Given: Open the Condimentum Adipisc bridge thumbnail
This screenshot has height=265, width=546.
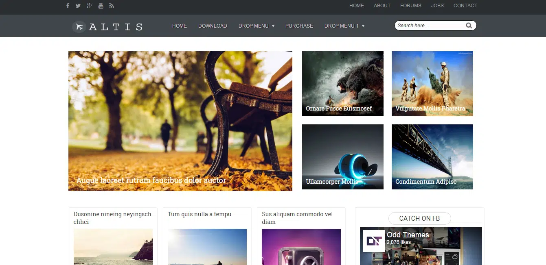Looking at the screenshot, I should pyautogui.click(x=432, y=156).
